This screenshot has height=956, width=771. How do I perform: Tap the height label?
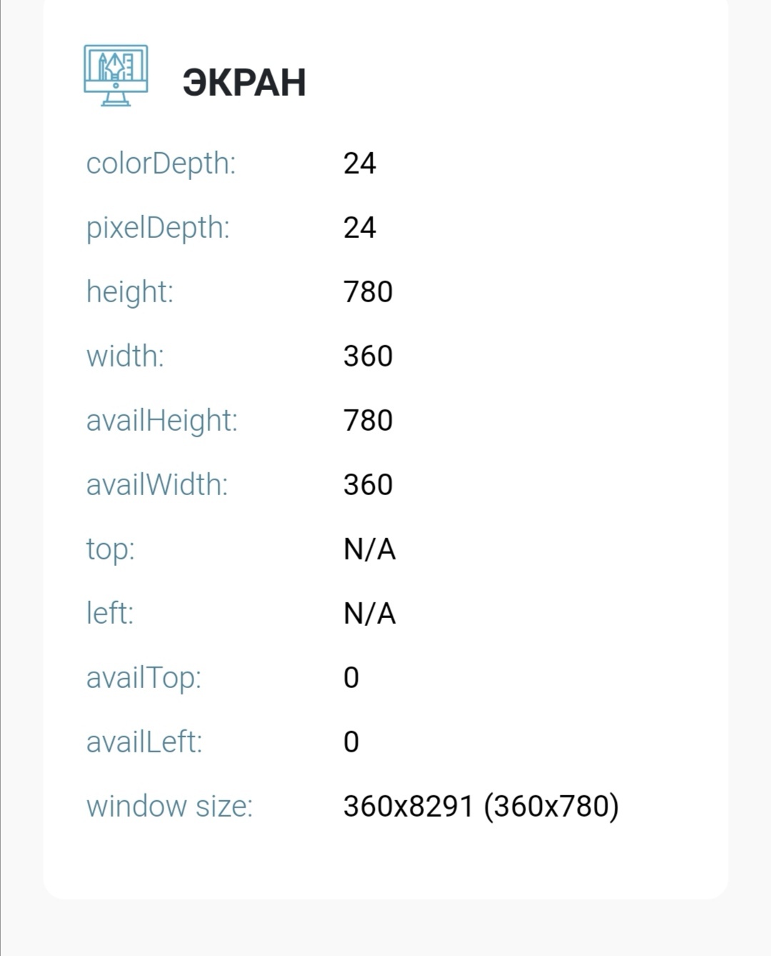pyautogui.click(x=129, y=292)
